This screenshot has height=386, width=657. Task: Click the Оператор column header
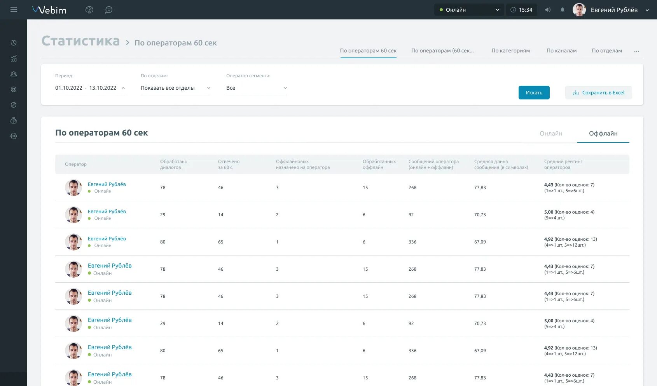(76, 164)
